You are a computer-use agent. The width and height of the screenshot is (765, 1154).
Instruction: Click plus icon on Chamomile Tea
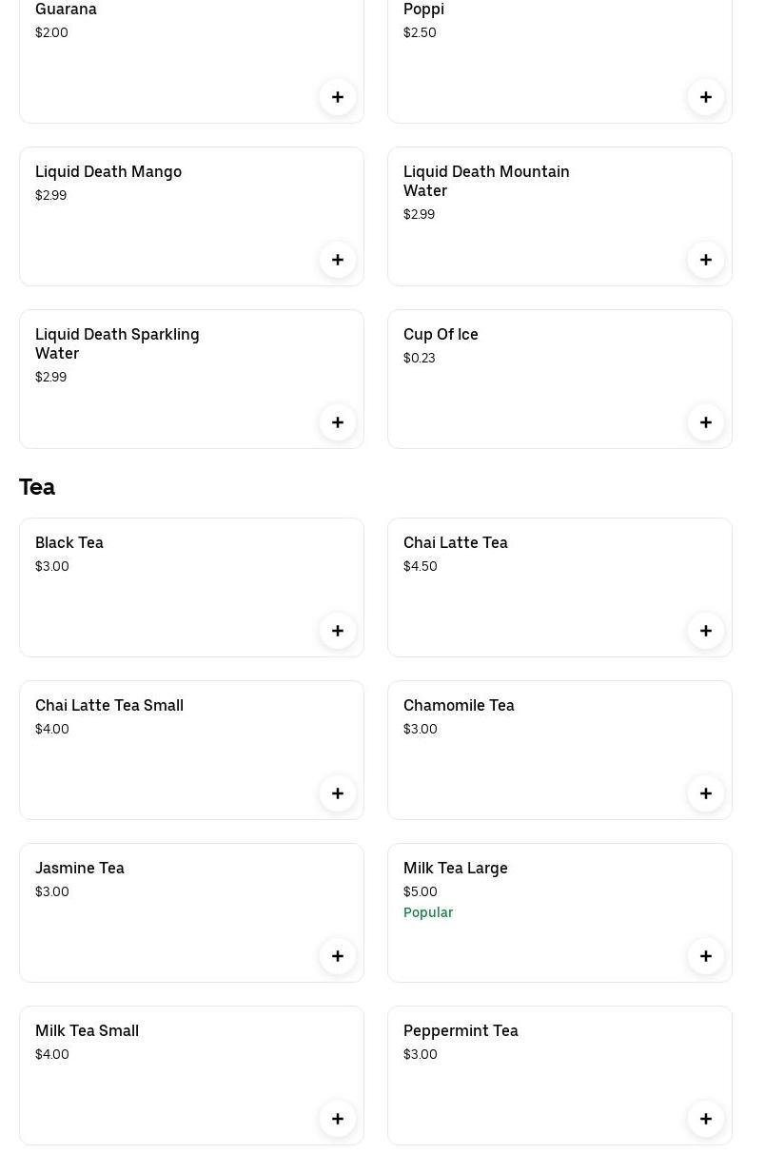pyautogui.click(x=706, y=793)
